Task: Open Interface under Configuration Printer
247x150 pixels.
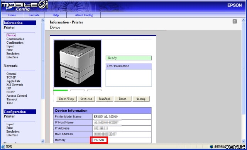Action: pos(12,135)
